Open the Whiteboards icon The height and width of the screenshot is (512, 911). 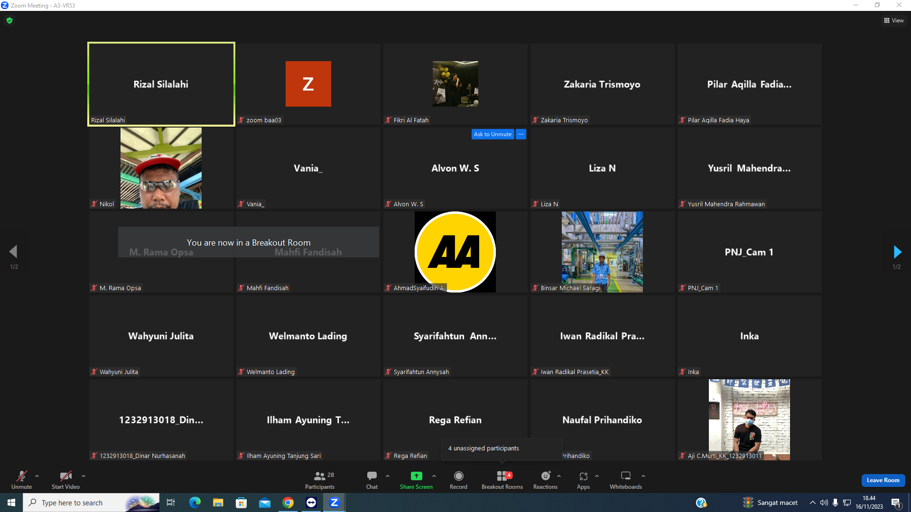626,476
